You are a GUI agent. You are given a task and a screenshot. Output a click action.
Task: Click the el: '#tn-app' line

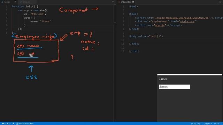pyautogui.click(x=35, y=14)
